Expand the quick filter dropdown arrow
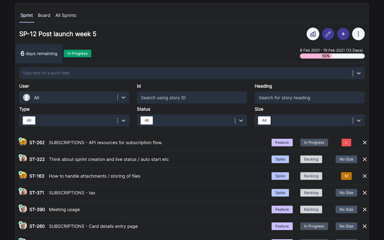Image resolution: width=384 pixels, height=240 pixels. click(x=359, y=73)
